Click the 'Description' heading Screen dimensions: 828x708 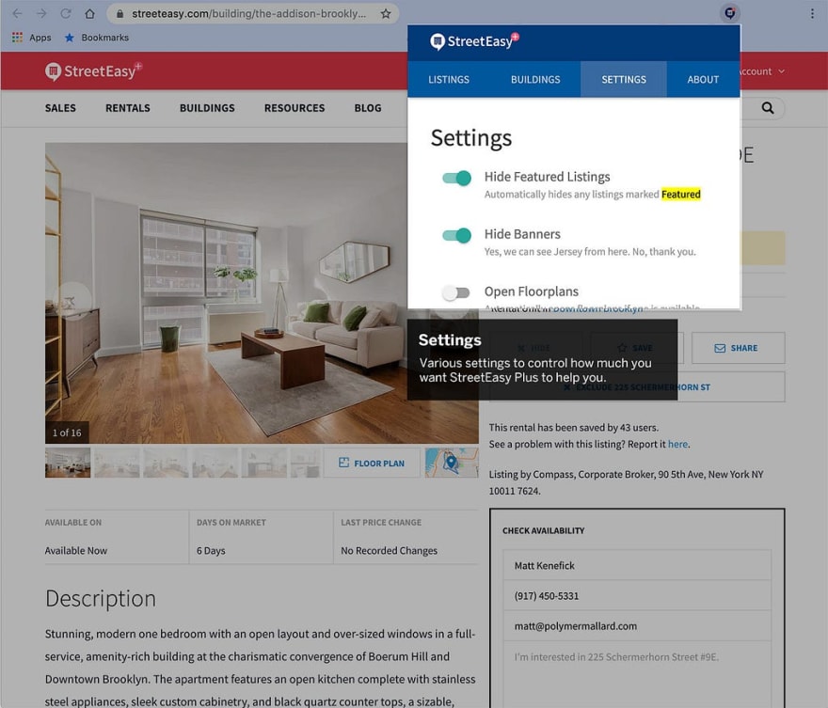coord(101,599)
